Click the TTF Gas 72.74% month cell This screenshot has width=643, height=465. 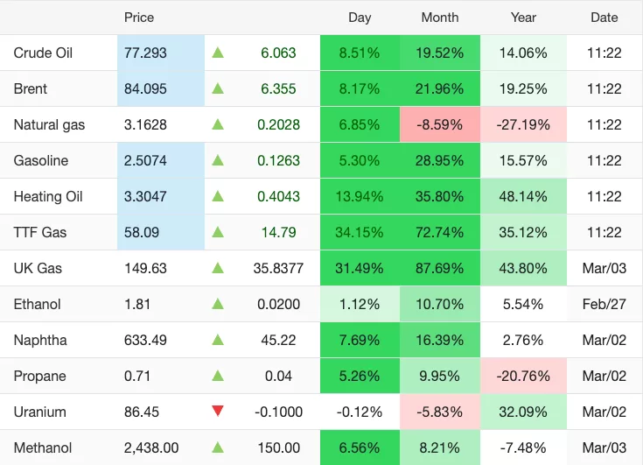point(440,233)
